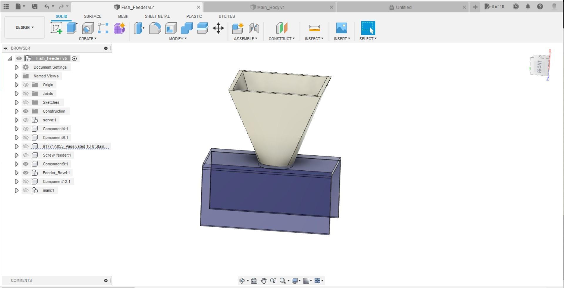Open the File menu icon

click(x=18, y=6)
